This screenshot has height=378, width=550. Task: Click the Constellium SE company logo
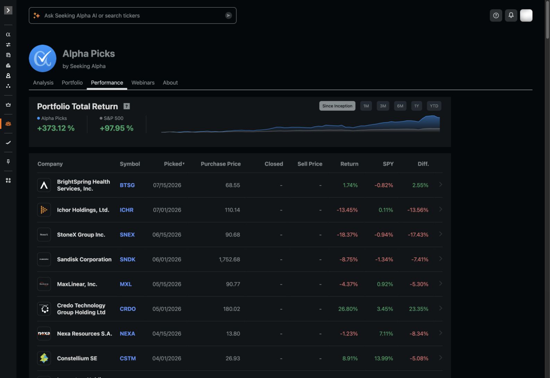click(x=44, y=358)
